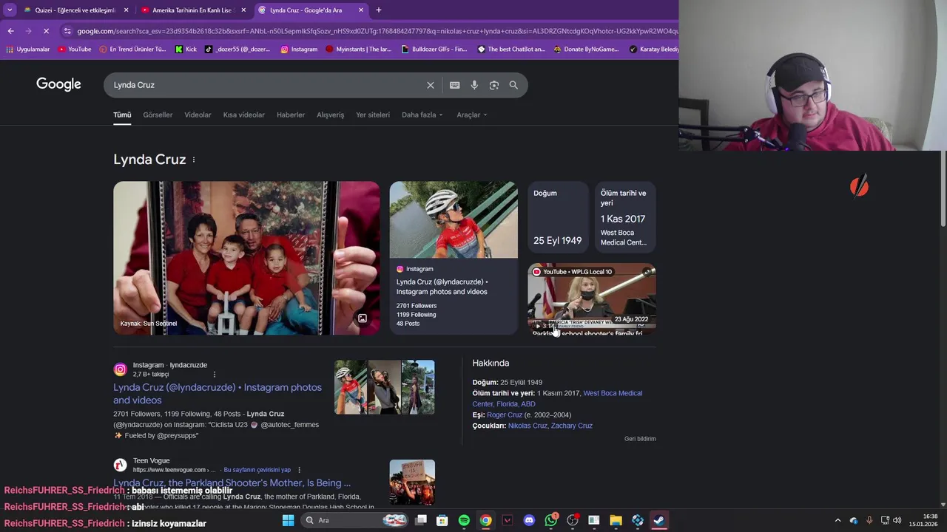Expand the Araçlar dropdown
Image resolution: width=947 pixels, height=532 pixels.
[471, 115]
